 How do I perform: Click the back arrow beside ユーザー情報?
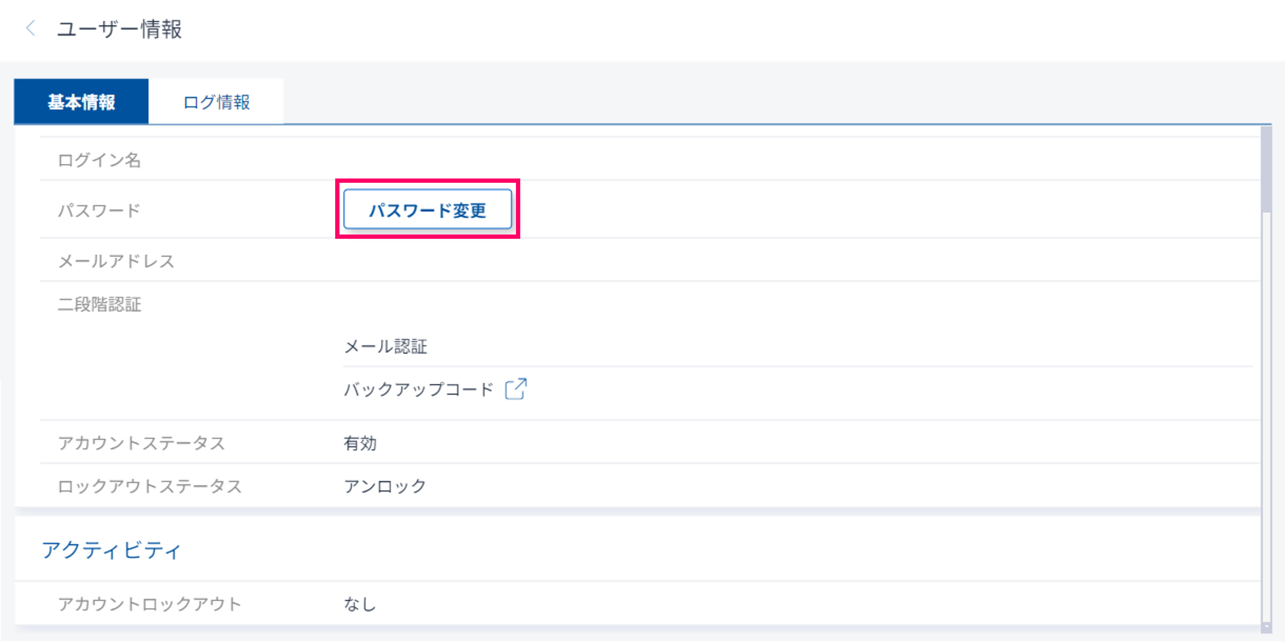(x=30, y=28)
